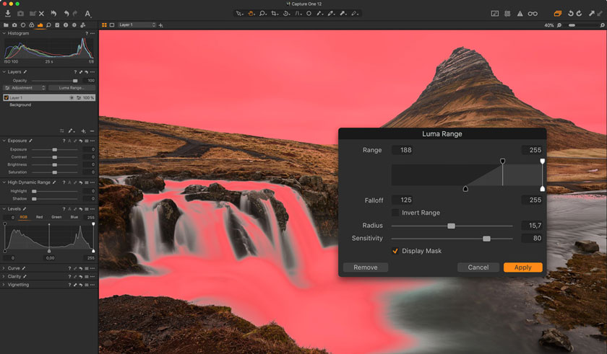Open the Exposure tool tab icon
The image size is (607, 354).
[40, 25]
